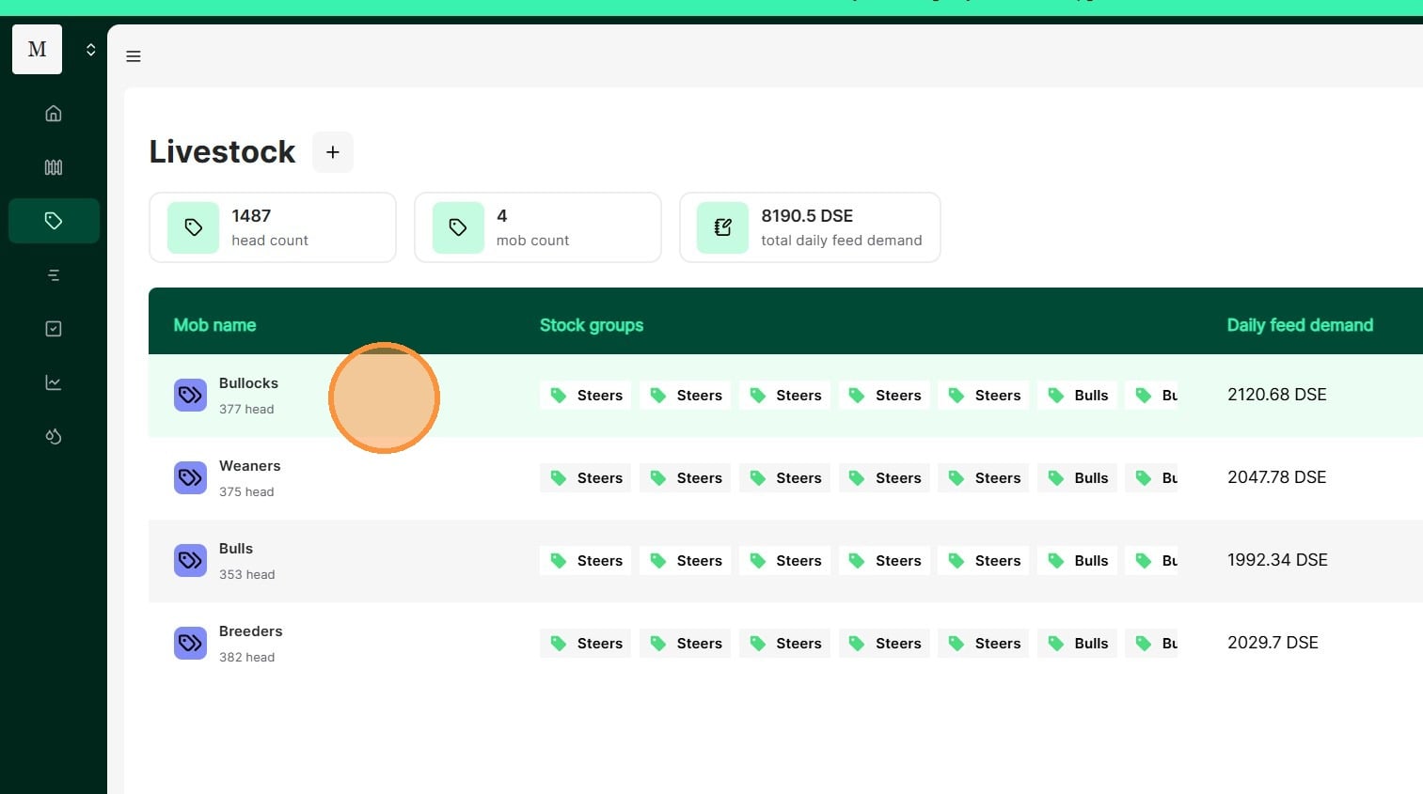Click the total daily feed demand icon
Screen dimensions: 1423x794
click(x=722, y=227)
